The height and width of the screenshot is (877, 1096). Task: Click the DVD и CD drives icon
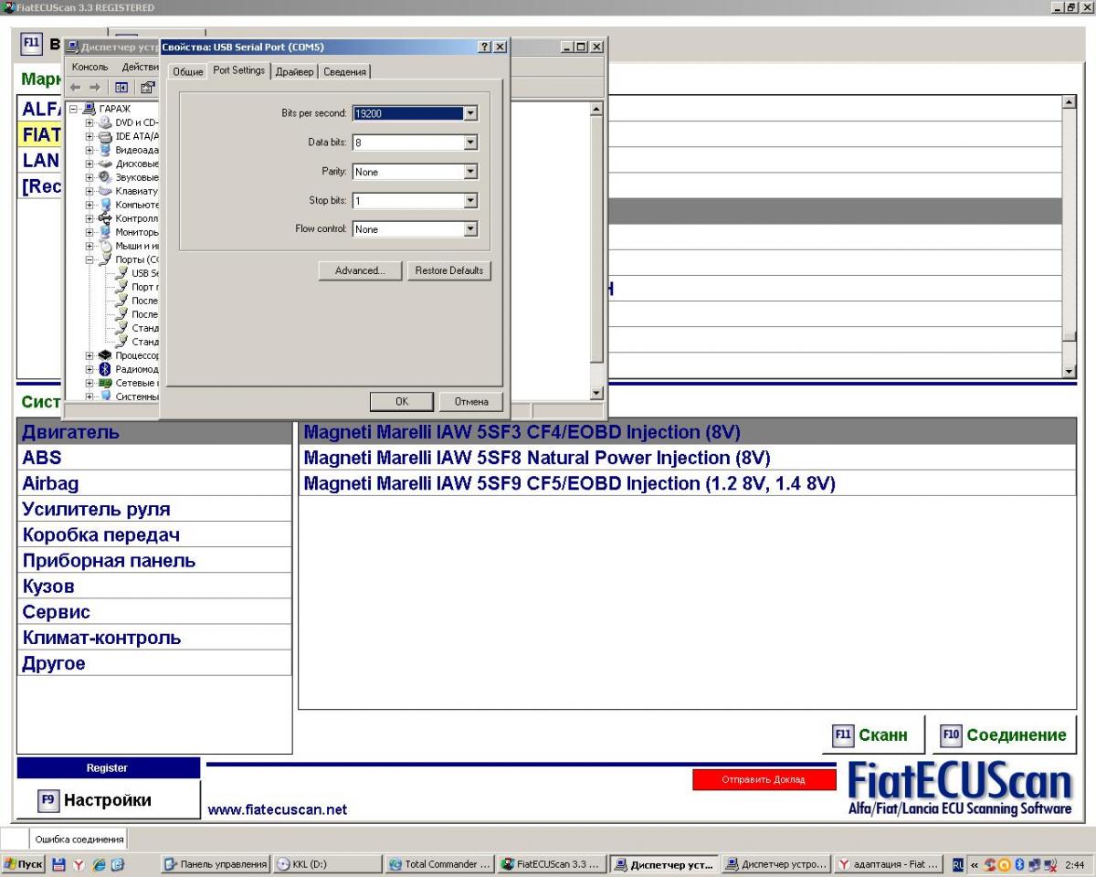(x=105, y=122)
